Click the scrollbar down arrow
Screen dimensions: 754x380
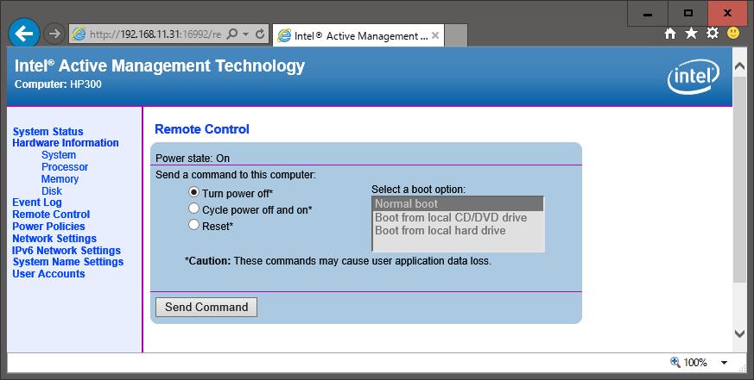[739, 333]
